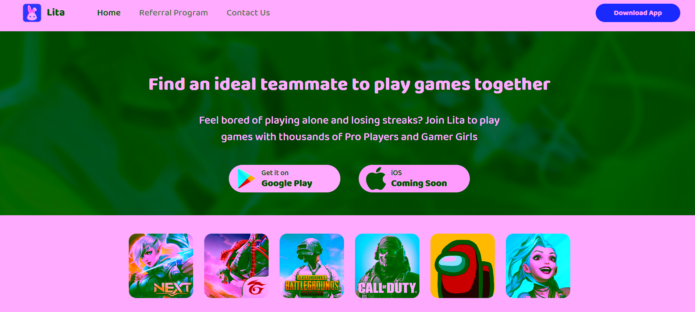This screenshot has width=695, height=312.
Task: Select the Call of Duty game icon
Action: tap(387, 266)
